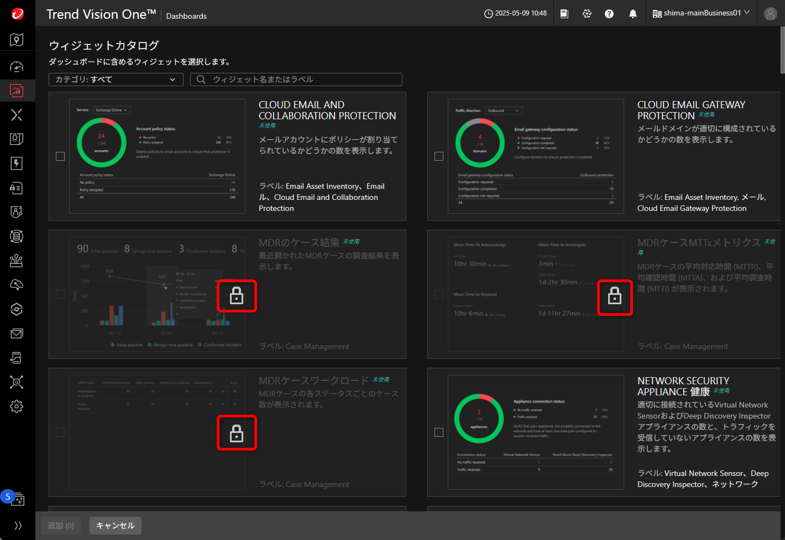The width and height of the screenshot is (785, 540).
Task: Click the Trend Micro logo icon
Action: coord(17,13)
